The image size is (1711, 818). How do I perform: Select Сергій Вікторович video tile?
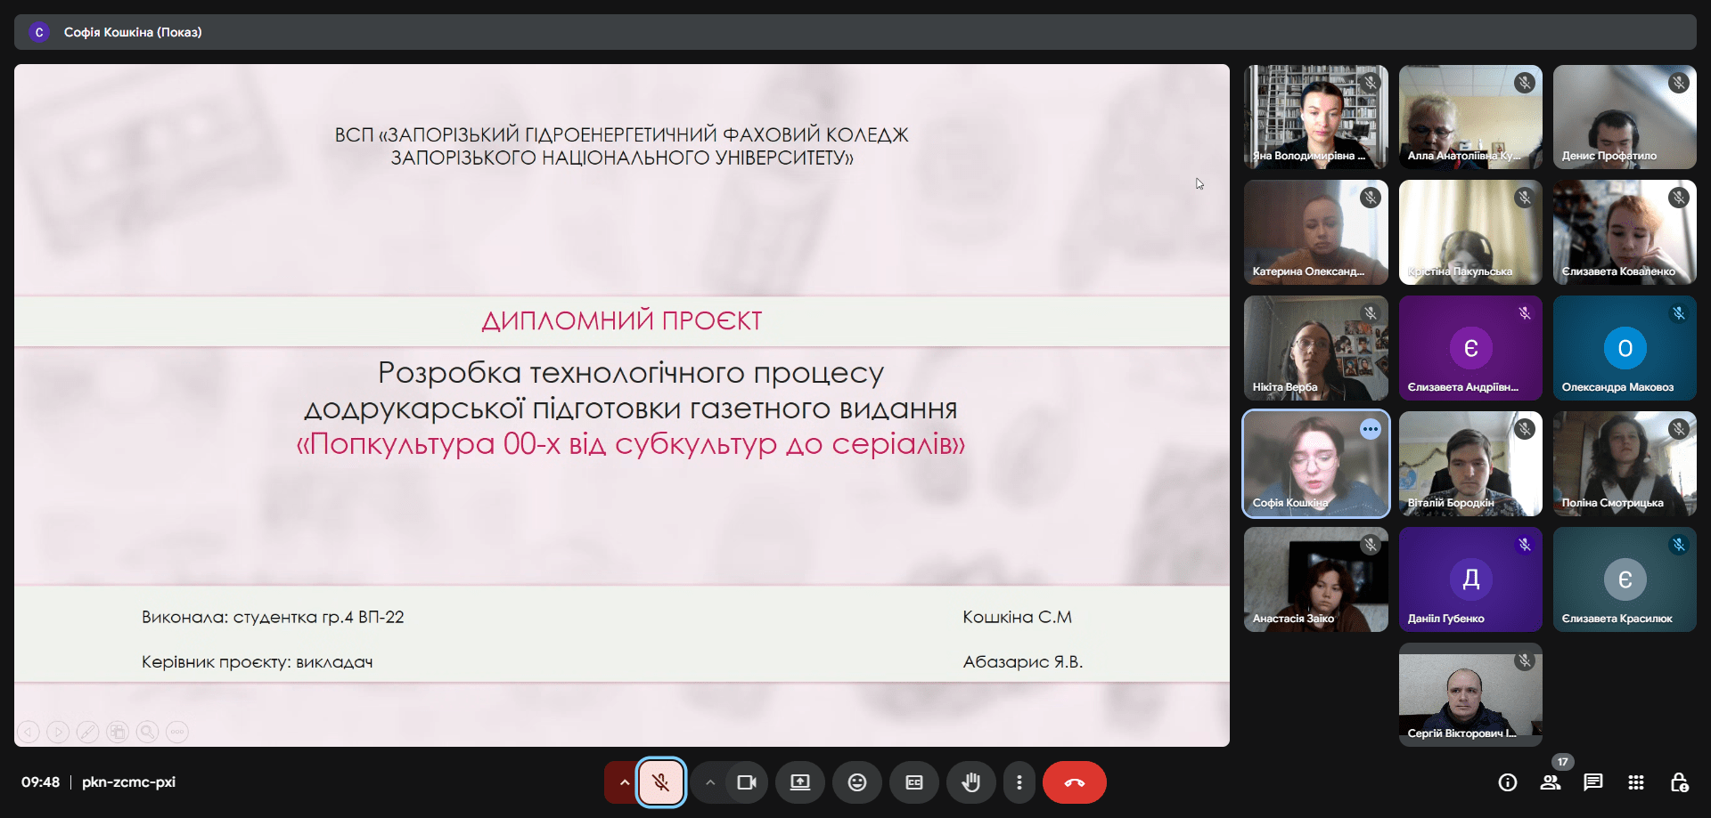pyautogui.click(x=1469, y=694)
